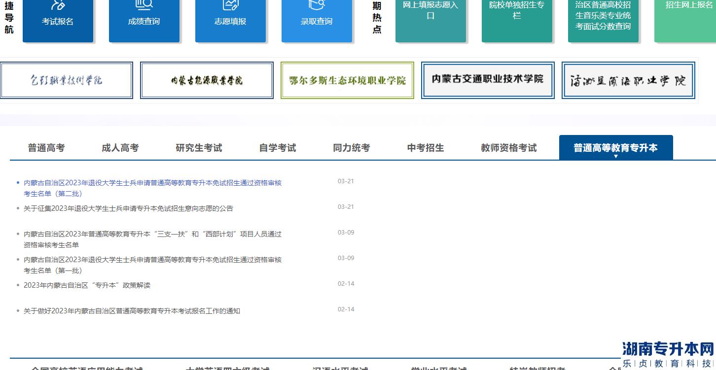Open the 音乐类专业统考面试分数查询 tile

[x=603, y=21]
